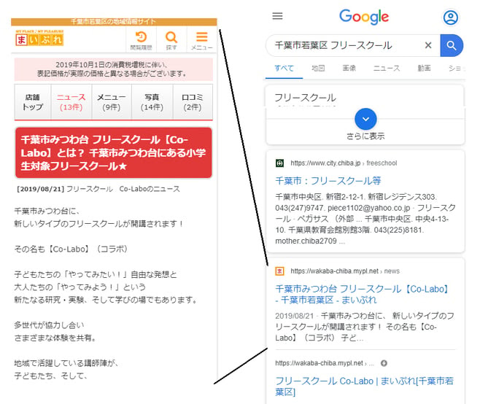Click the [2019/08/21] article date line

click(98, 189)
